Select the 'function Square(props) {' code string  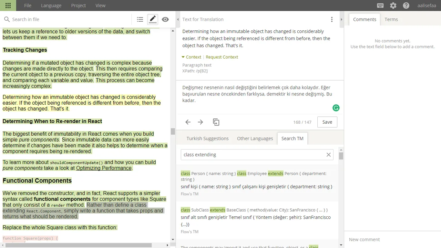pyautogui.click(x=30, y=238)
